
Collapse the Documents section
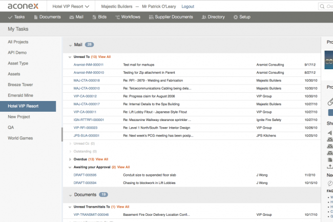(70, 195)
